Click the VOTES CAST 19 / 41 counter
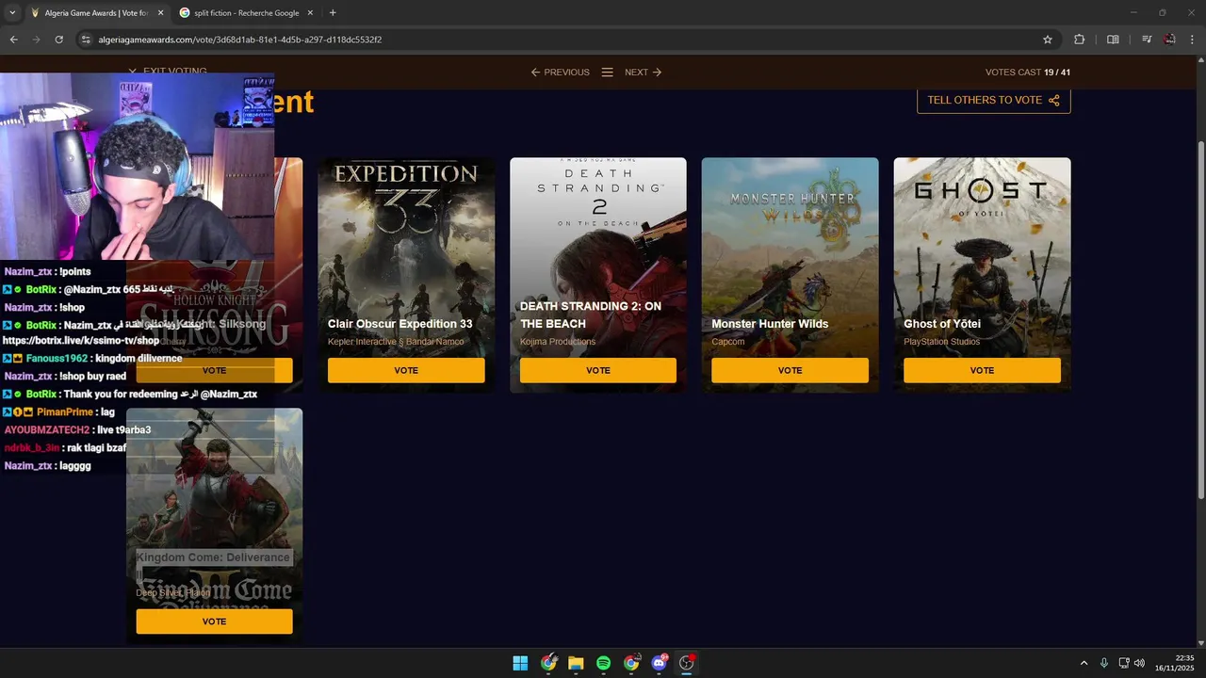 point(1027,73)
